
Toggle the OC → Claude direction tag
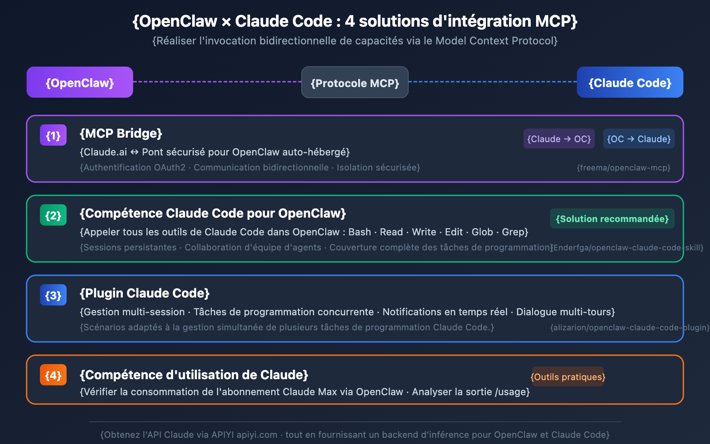(639, 139)
